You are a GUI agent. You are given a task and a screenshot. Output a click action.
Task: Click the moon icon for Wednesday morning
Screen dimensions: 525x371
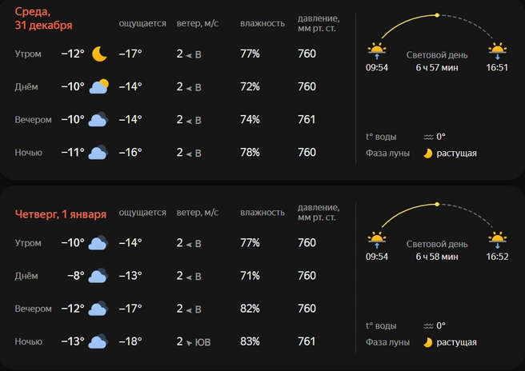click(99, 54)
